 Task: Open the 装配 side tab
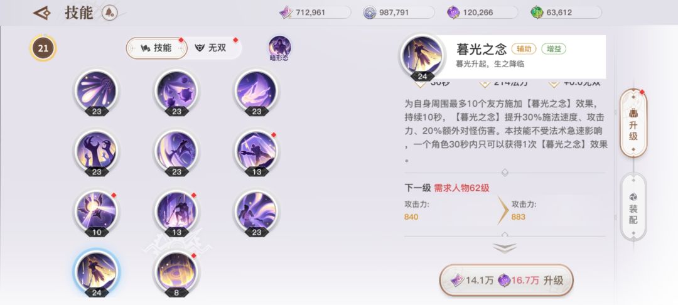click(633, 206)
